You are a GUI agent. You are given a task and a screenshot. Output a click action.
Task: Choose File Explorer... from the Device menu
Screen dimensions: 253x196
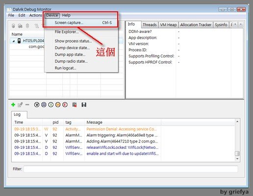coord(81,32)
